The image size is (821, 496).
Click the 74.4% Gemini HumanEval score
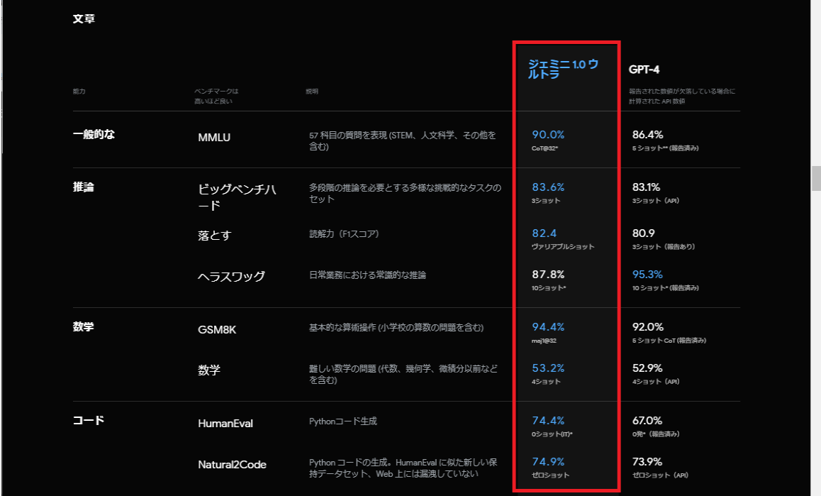pos(548,421)
